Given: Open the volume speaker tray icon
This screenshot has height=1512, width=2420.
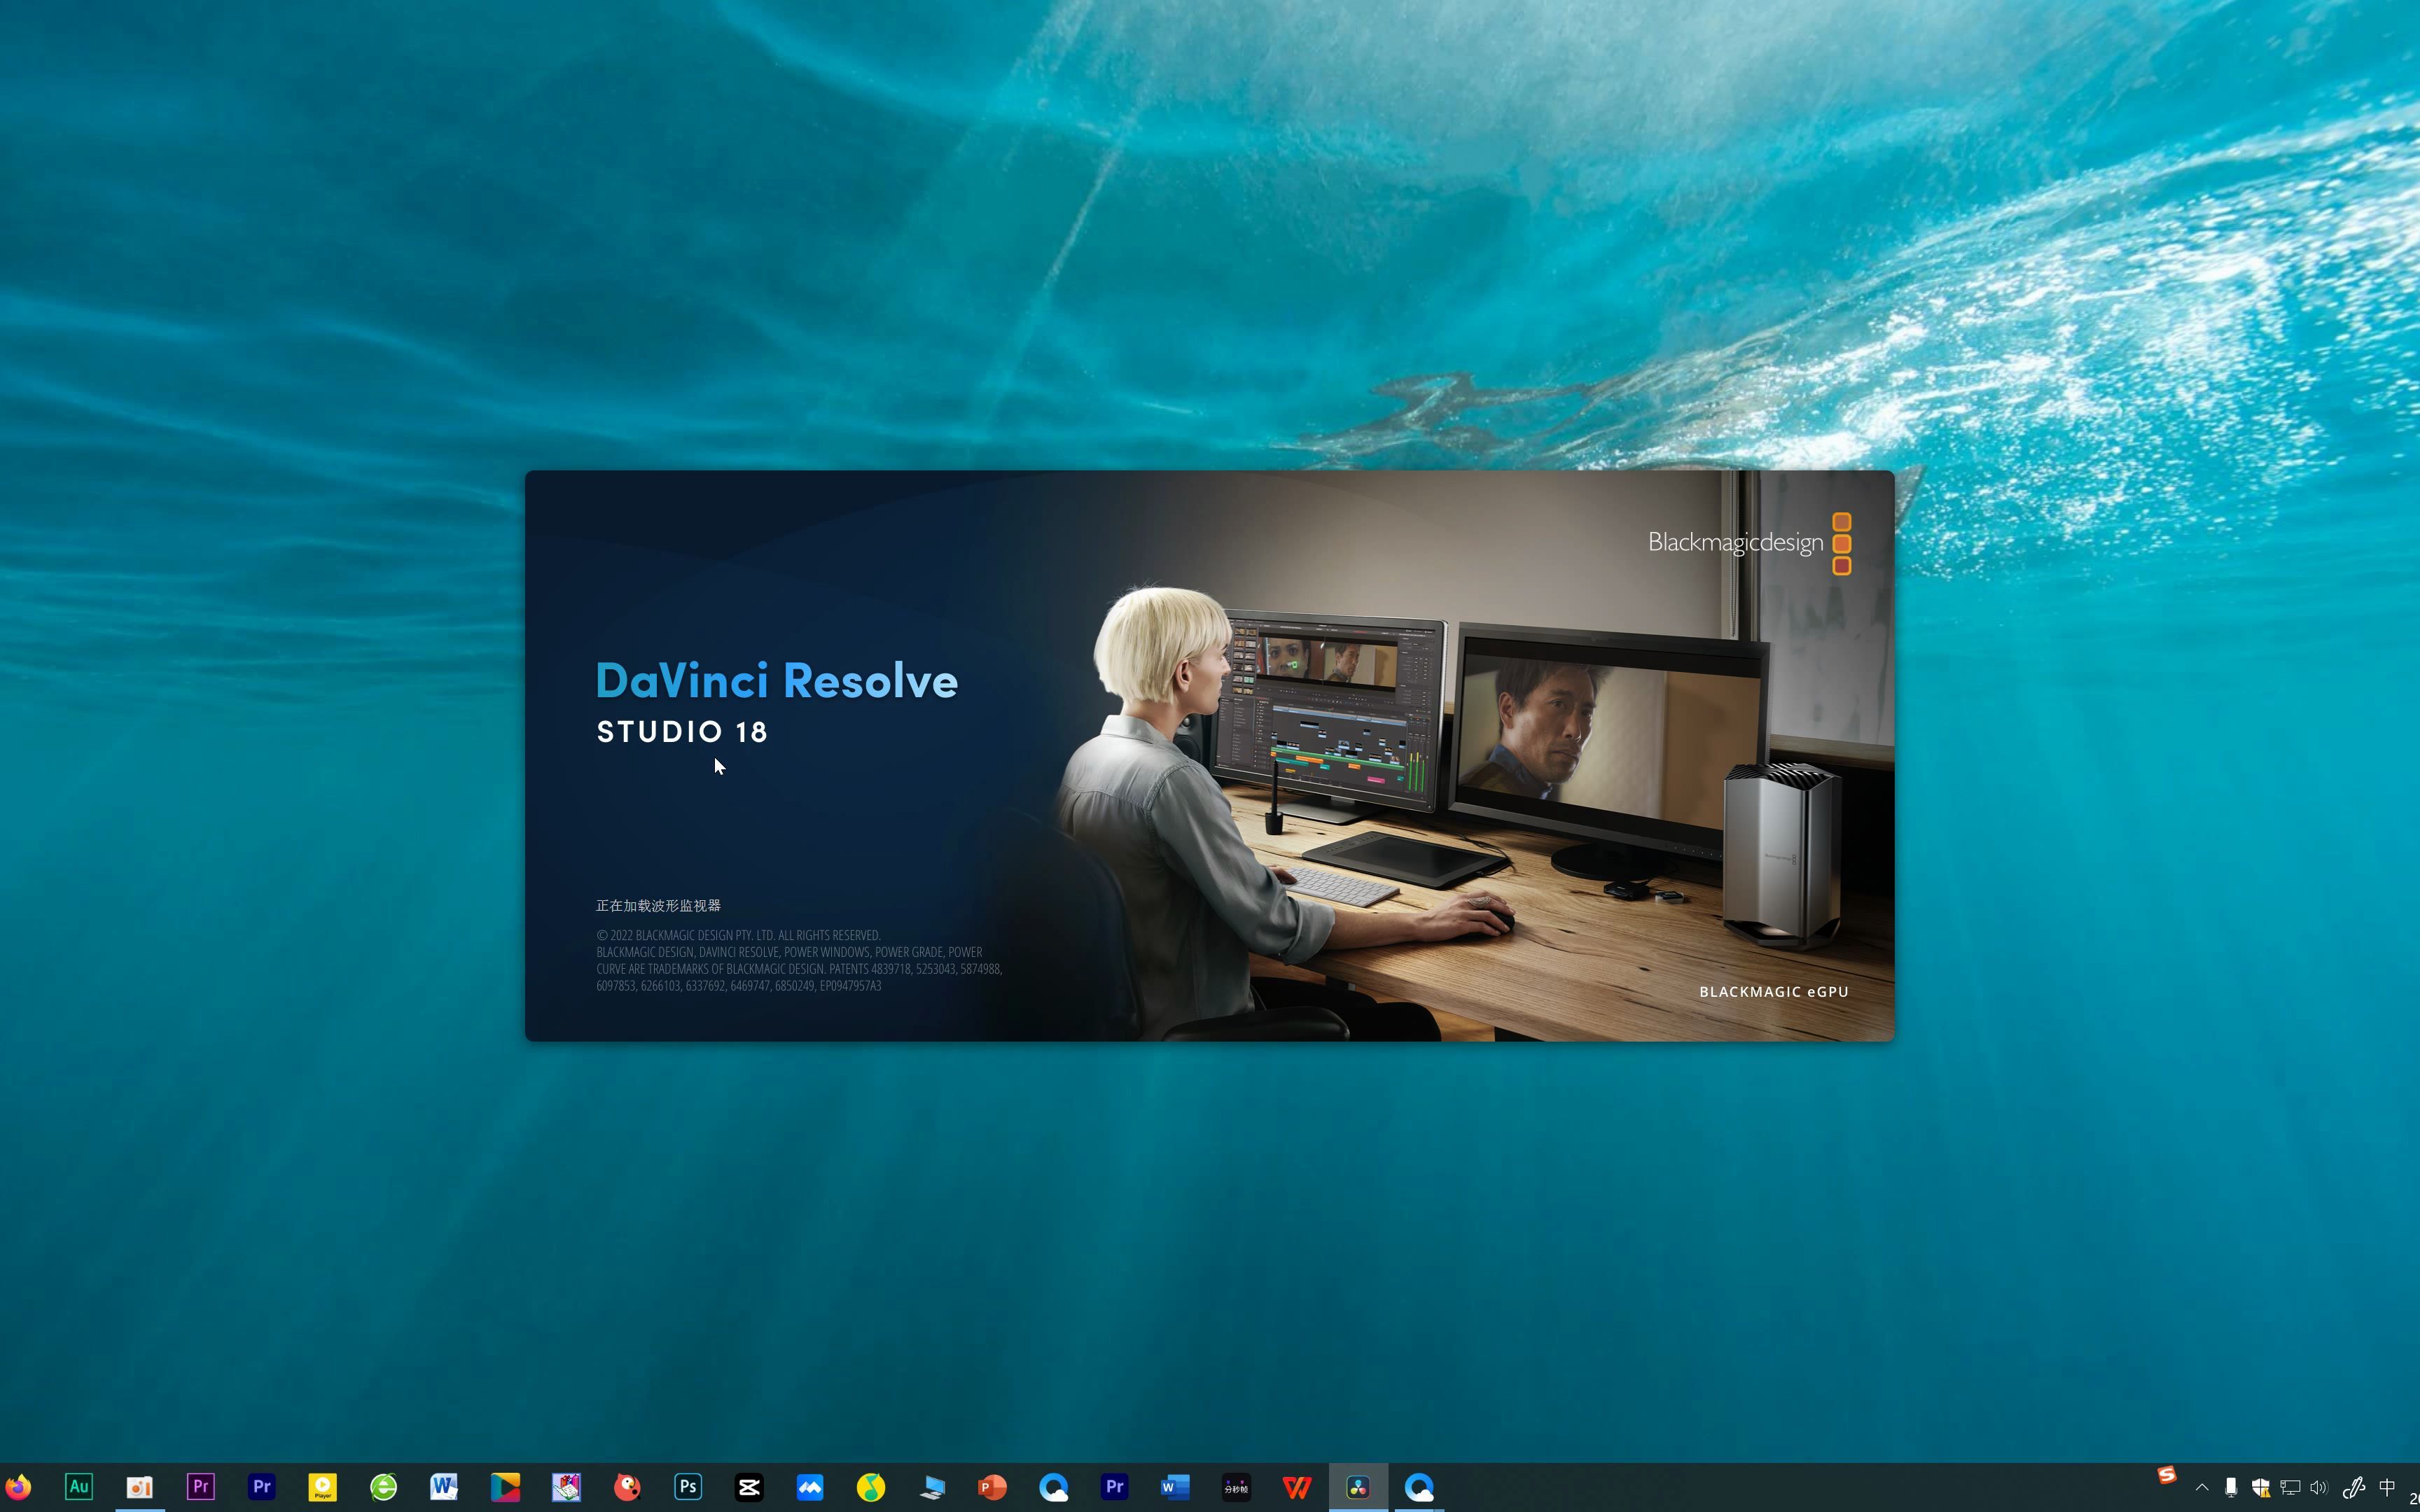Looking at the screenshot, I should pyautogui.click(x=2319, y=1487).
